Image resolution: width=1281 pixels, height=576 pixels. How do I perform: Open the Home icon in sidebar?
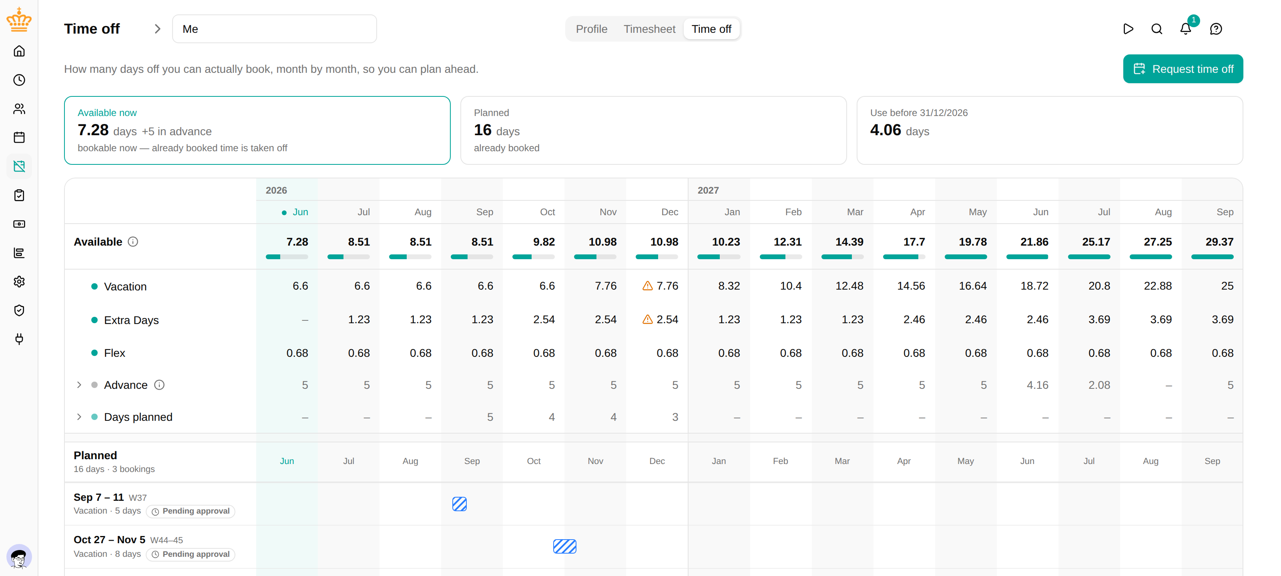pos(19,51)
